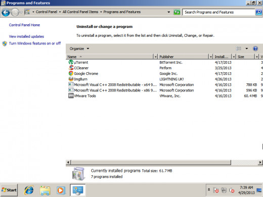Sort by the Publisher column header
Image resolution: width=263 pixels, height=197 pixels.
184,57
